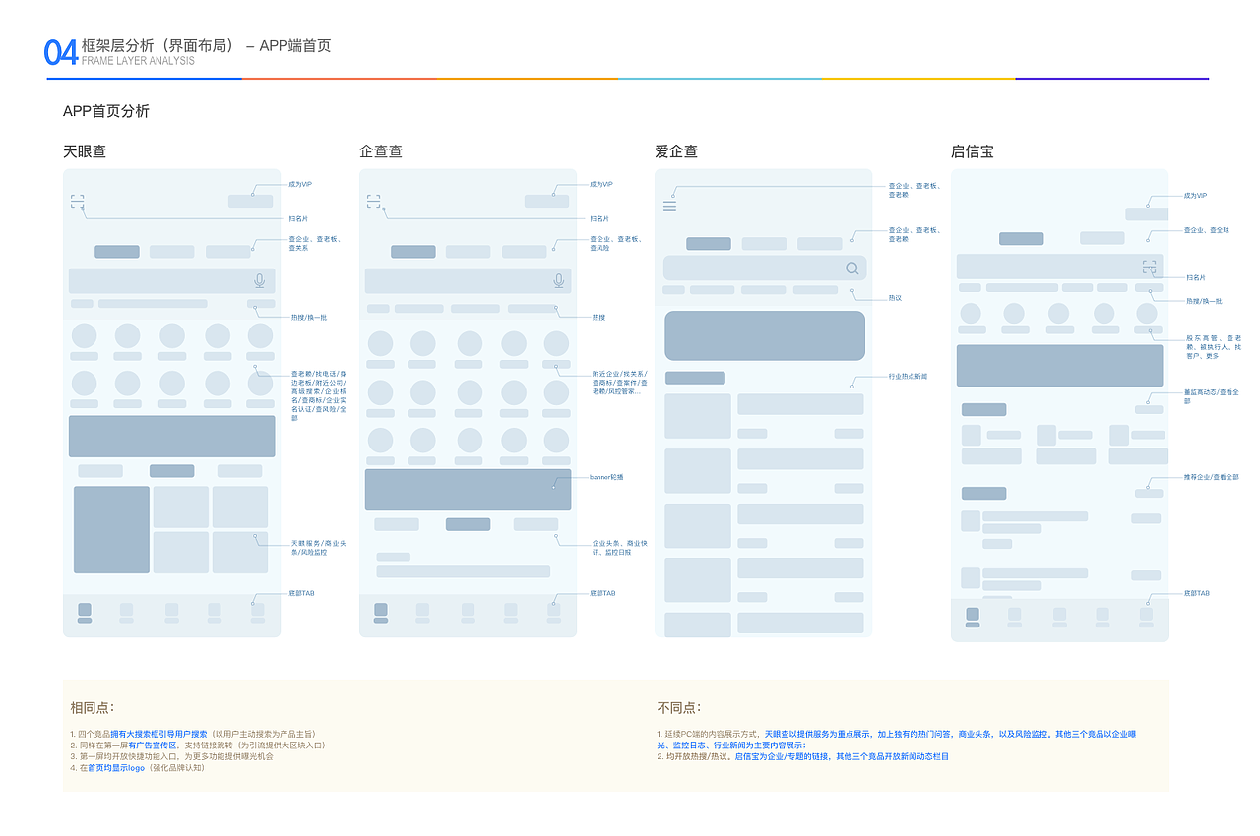This screenshot has height=836, width=1260.
Task: Click the banner轮播 annotation label
Action: [607, 477]
